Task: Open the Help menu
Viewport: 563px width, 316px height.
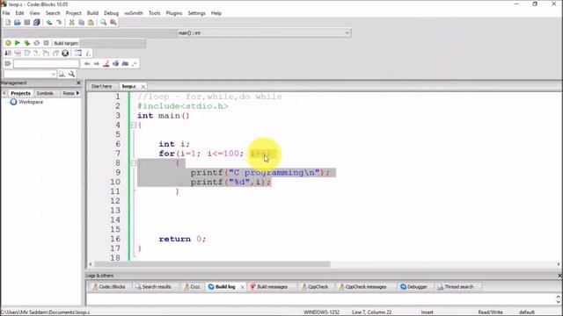Action: [x=216, y=13]
